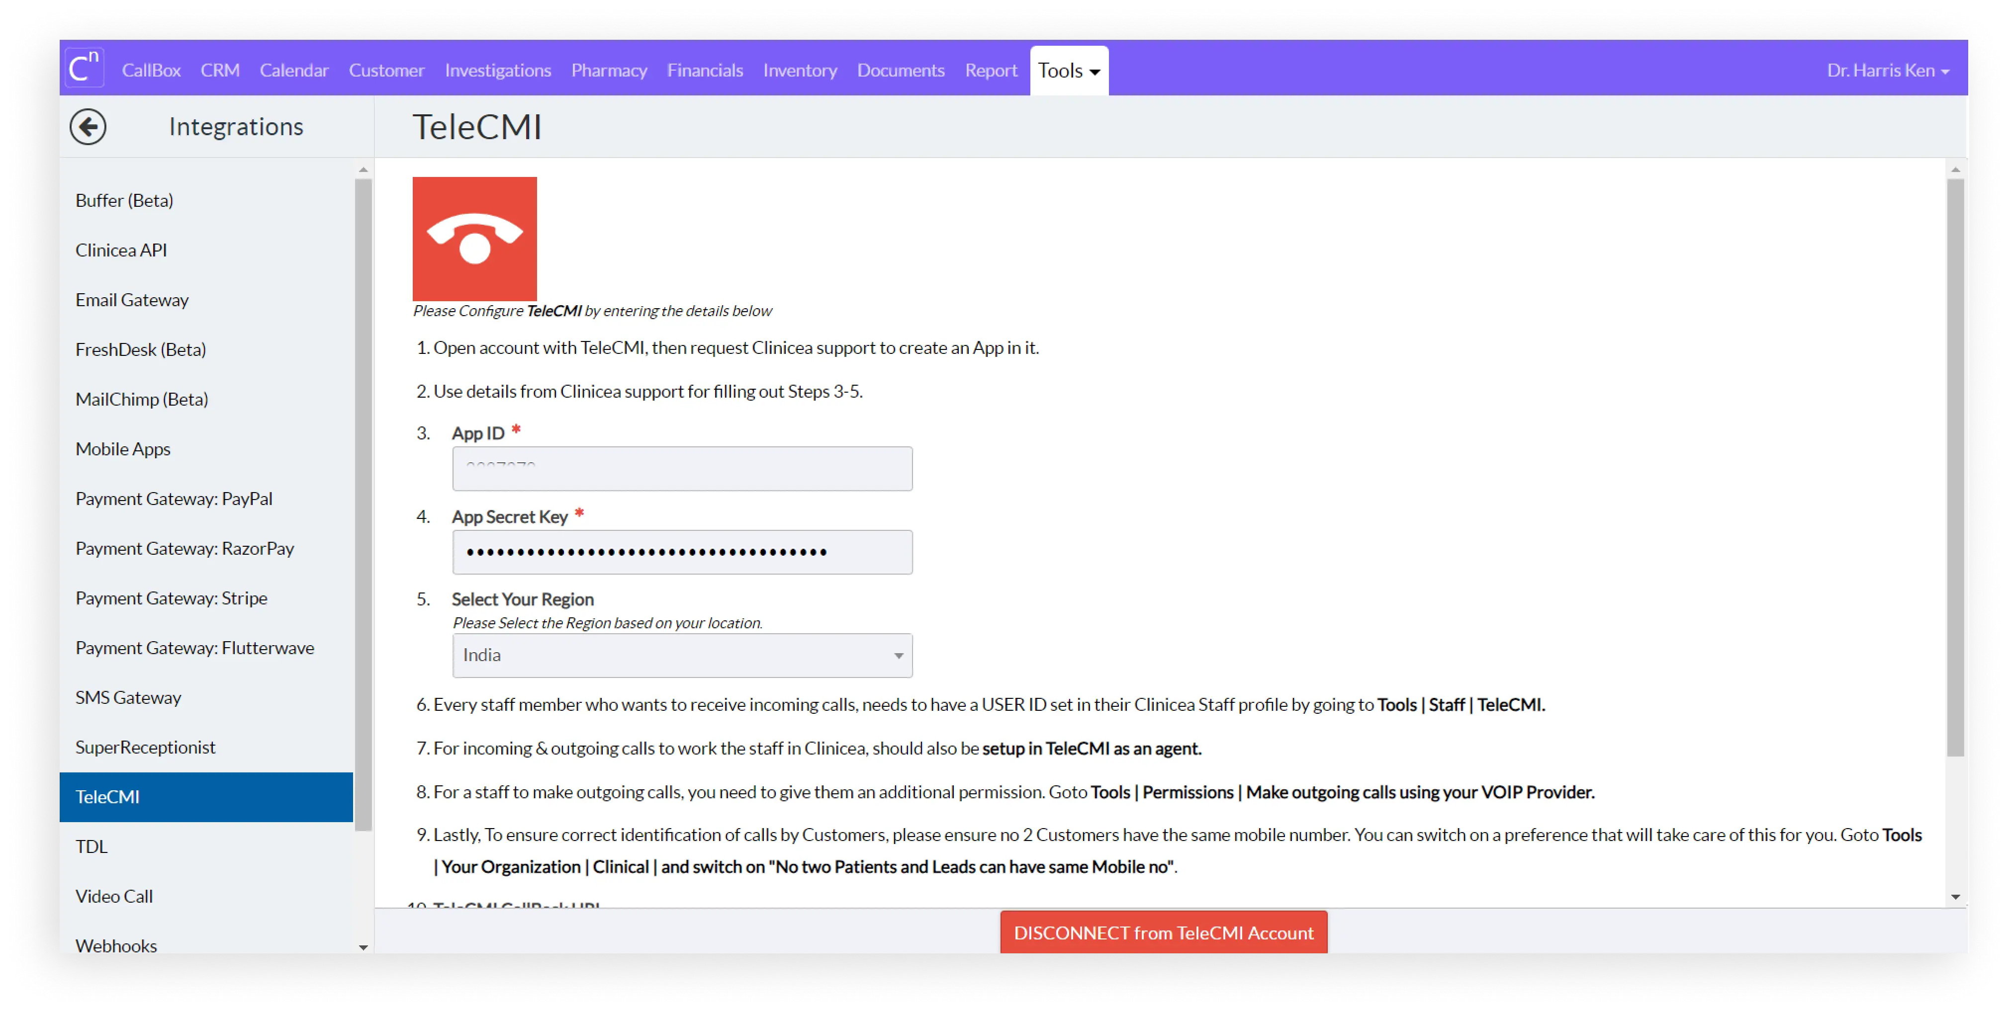Select Payment Gateway: Stripe

tap(206, 598)
